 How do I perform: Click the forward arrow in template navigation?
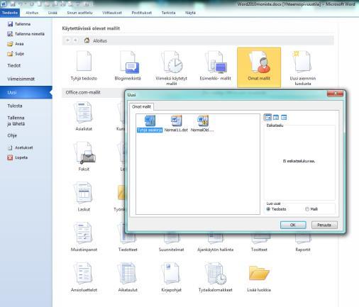[75, 40]
